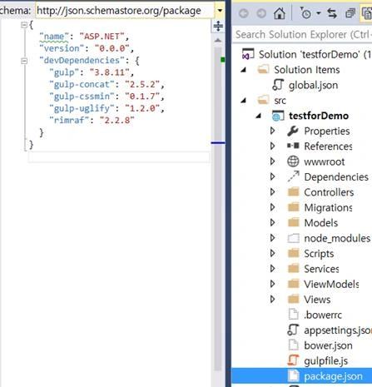Image resolution: width=372 pixels, height=387 pixels.
Task: Select the Scripts folder
Action: 319,254
